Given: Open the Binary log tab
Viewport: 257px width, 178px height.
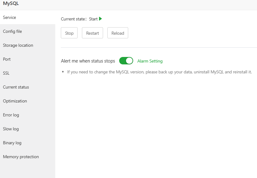Looking at the screenshot, I should (x=12, y=143).
